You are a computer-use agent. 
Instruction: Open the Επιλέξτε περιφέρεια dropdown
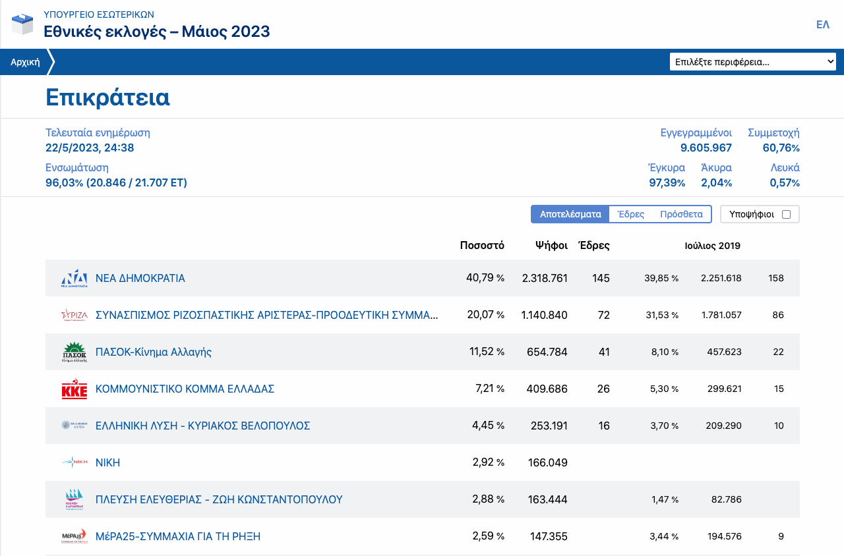tap(753, 62)
